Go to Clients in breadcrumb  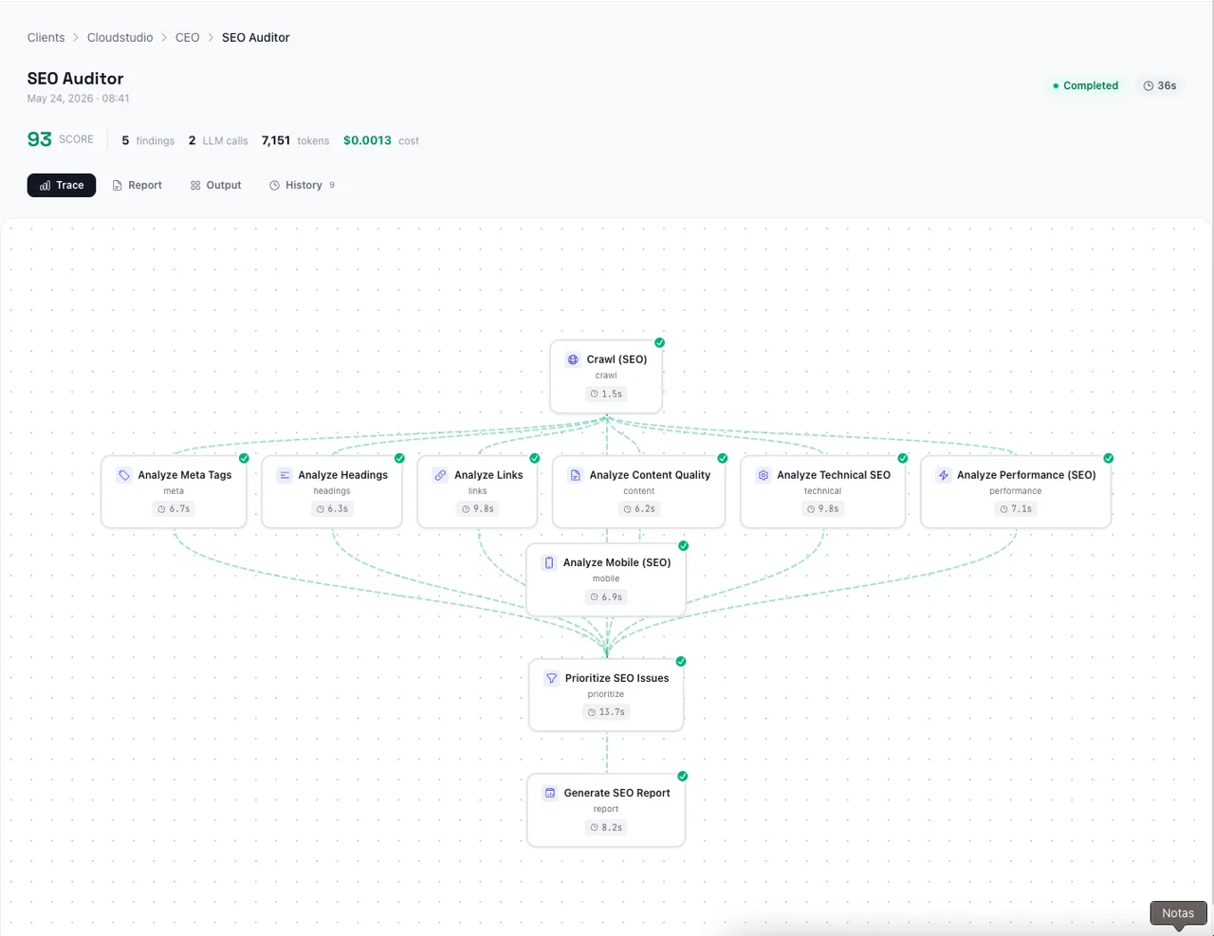(46, 38)
